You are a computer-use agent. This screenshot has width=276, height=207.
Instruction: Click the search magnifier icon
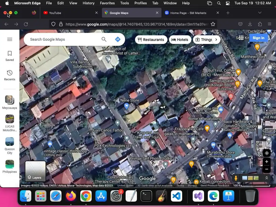[x=104, y=39]
